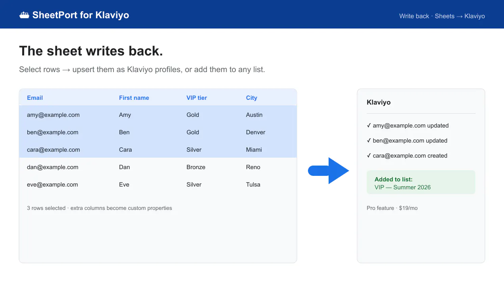Click the 'Select rows → upsert them' subtitle
504x301 pixels.
coord(142,70)
